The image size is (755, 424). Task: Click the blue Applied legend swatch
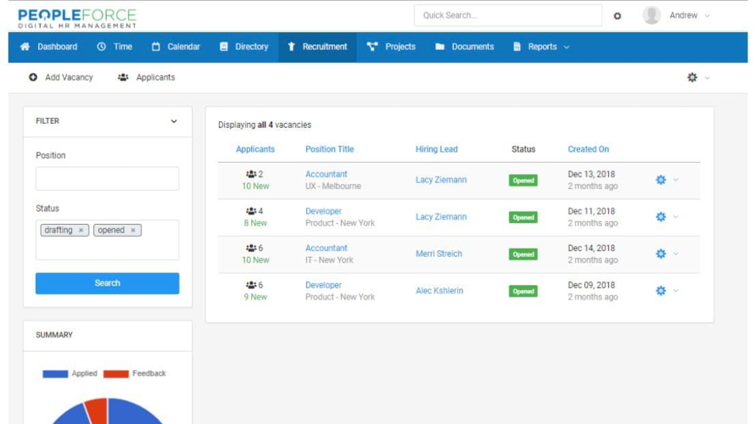pos(55,374)
